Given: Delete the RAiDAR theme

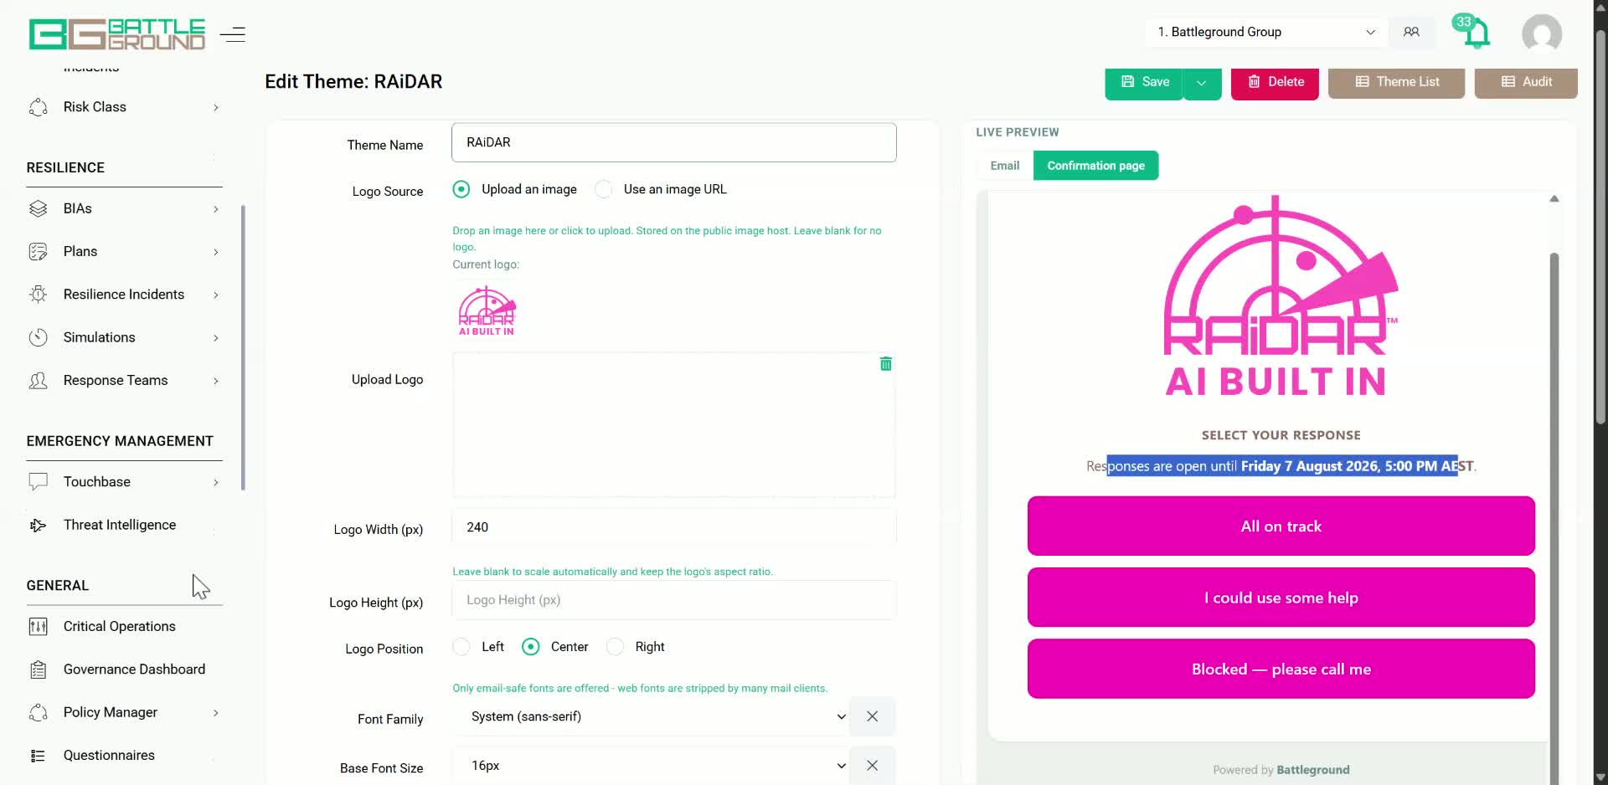Looking at the screenshot, I should [1275, 82].
